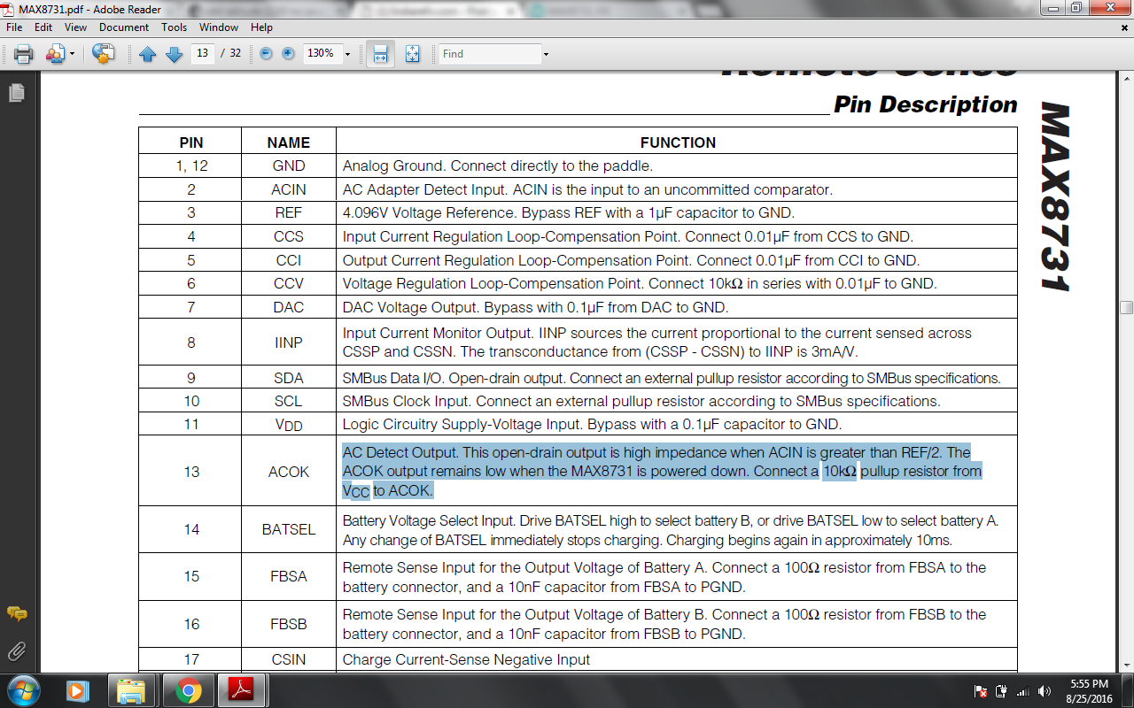Click the Windows Start button
The width and height of the screenshot is (1134, 708).
pos(22,690)
